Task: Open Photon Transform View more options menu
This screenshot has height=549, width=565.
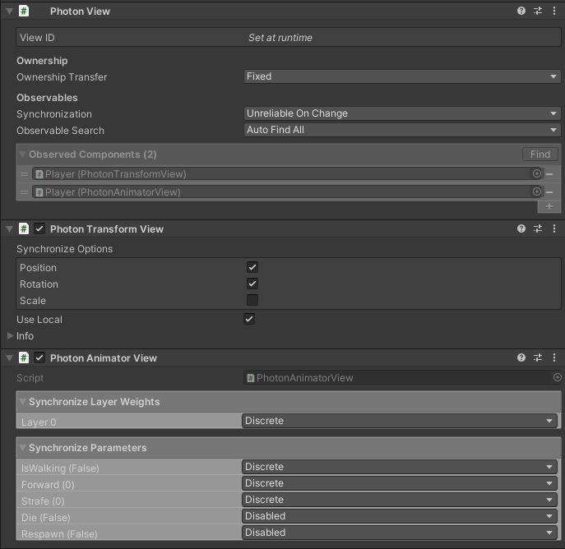Action: tap(554, 228)
